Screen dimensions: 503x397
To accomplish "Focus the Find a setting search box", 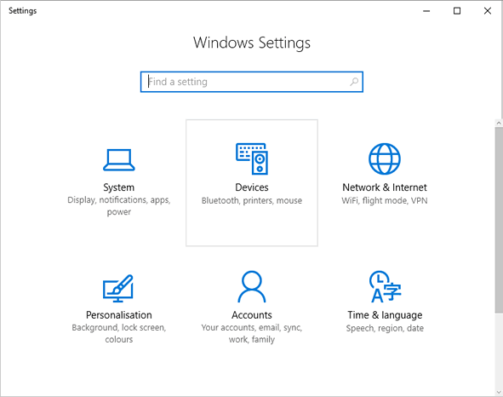I will (x=252, y=82).
